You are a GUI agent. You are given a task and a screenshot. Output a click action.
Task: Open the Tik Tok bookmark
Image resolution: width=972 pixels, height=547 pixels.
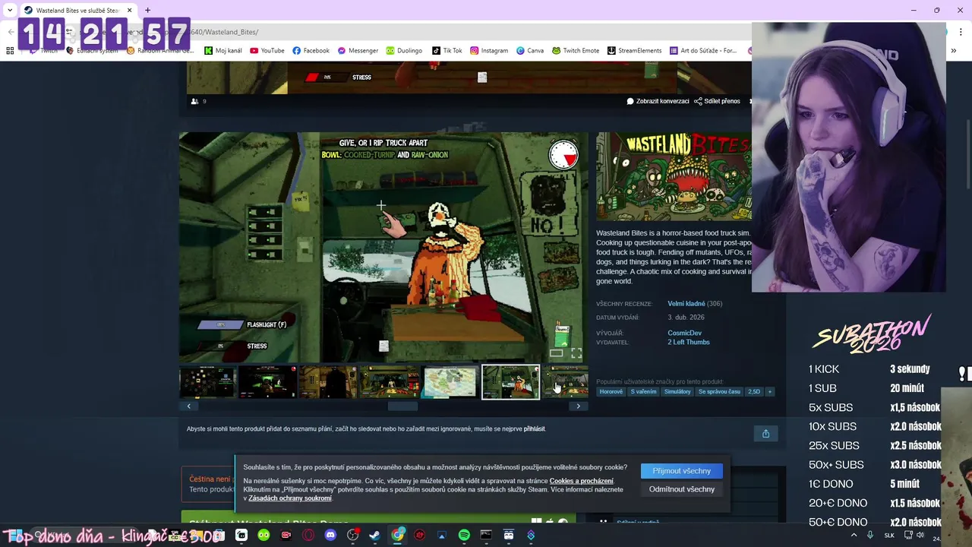click(x=447, y=50)
